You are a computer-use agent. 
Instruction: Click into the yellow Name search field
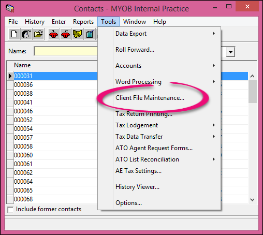[66, 51]
